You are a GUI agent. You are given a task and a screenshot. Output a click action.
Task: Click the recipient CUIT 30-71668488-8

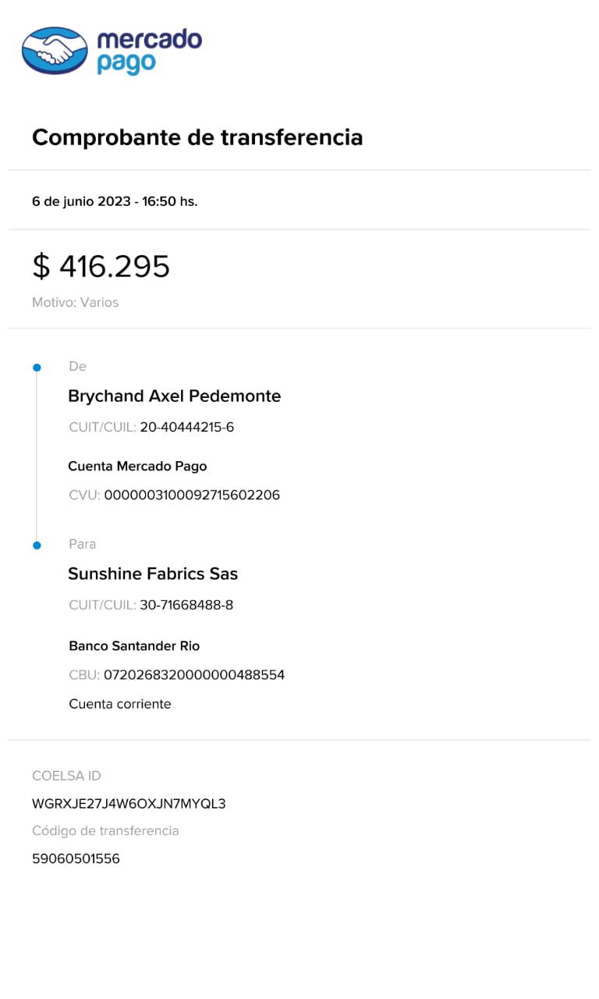(x=186, y=605)
